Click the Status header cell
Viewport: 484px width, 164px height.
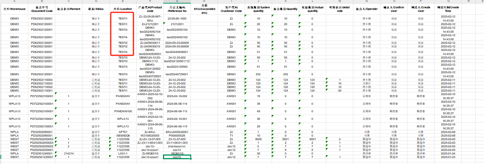(x=96, y=10)
